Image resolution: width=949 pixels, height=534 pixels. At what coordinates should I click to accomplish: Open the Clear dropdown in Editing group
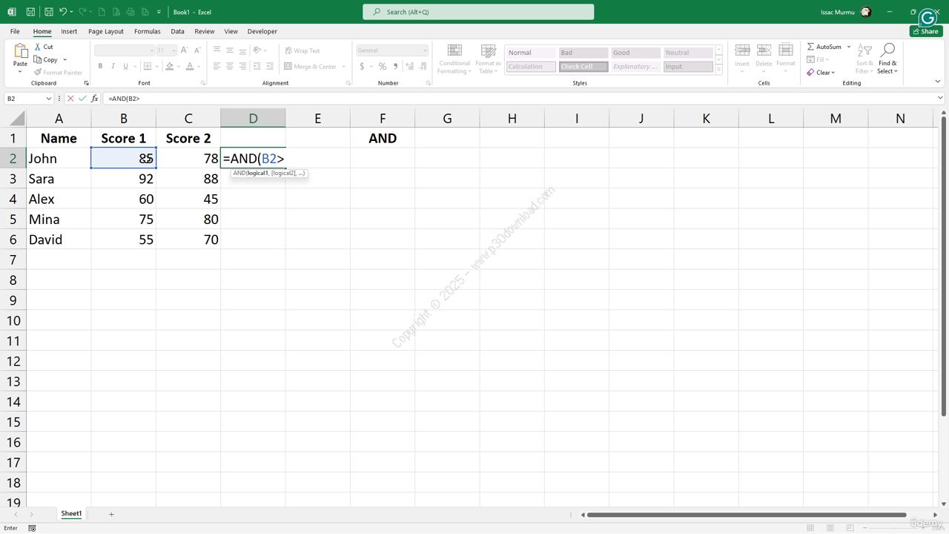point(833,73)
